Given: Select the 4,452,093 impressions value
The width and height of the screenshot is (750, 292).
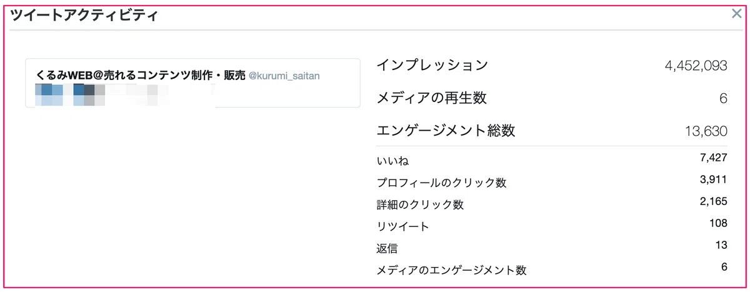Looking at the screenshot, I should pos(696,65).
